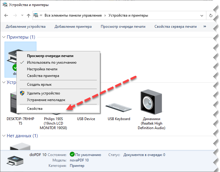Select the unspecified device under 'Нет данных'
Viewport: 220px width, 172px height.
(x=20, y=146)
